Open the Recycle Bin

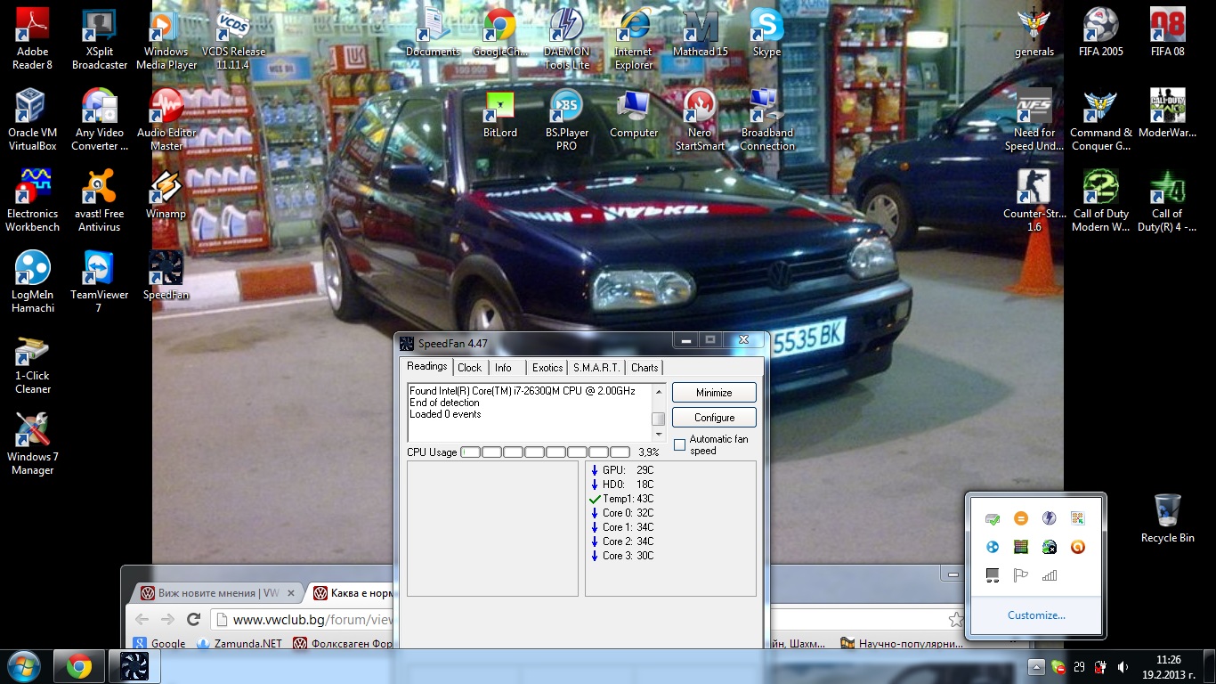[1167, 513]
